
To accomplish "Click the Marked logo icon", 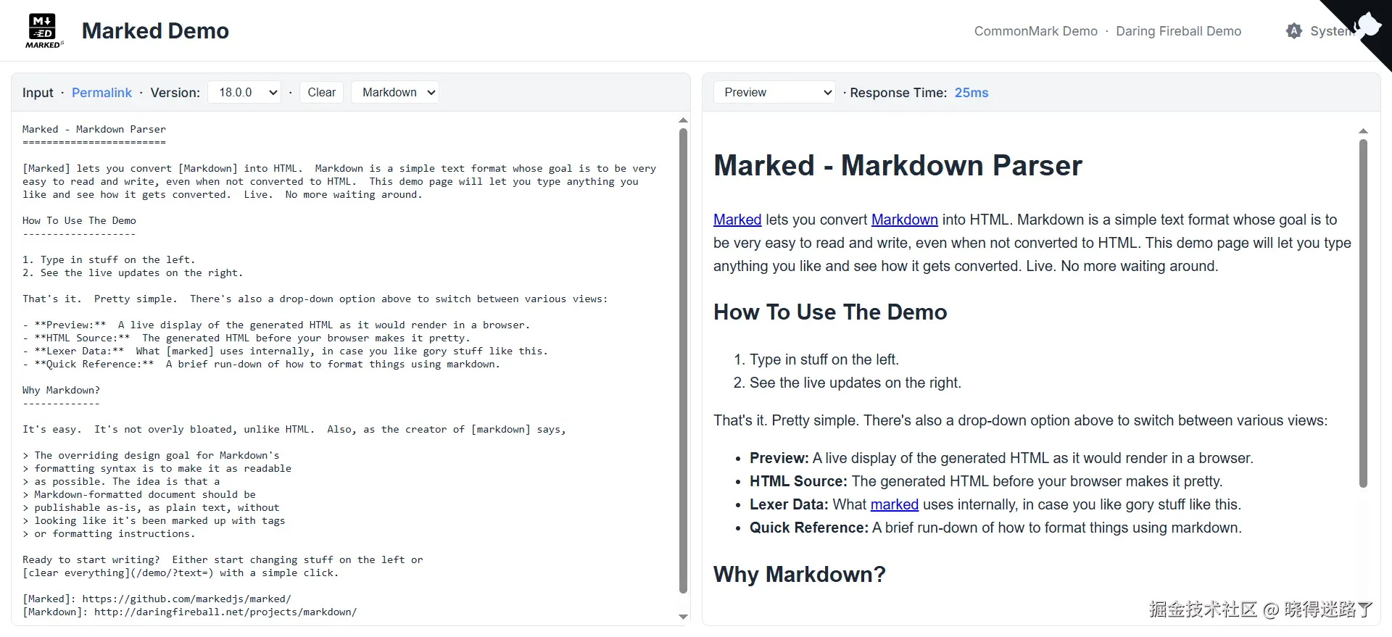I will 44,30.
